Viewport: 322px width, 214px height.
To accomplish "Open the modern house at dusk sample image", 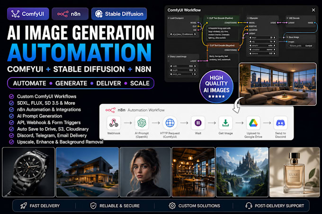I will (87, 172).
